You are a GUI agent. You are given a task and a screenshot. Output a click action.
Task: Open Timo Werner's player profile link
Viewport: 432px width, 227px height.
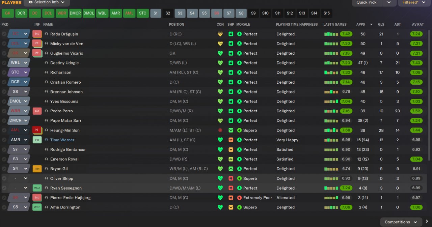[62, 140]
